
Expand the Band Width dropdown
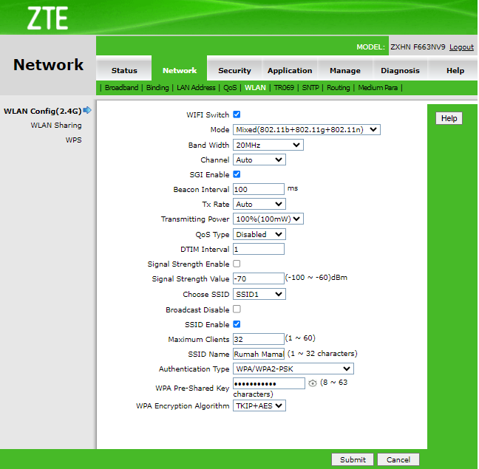[268, 146]
